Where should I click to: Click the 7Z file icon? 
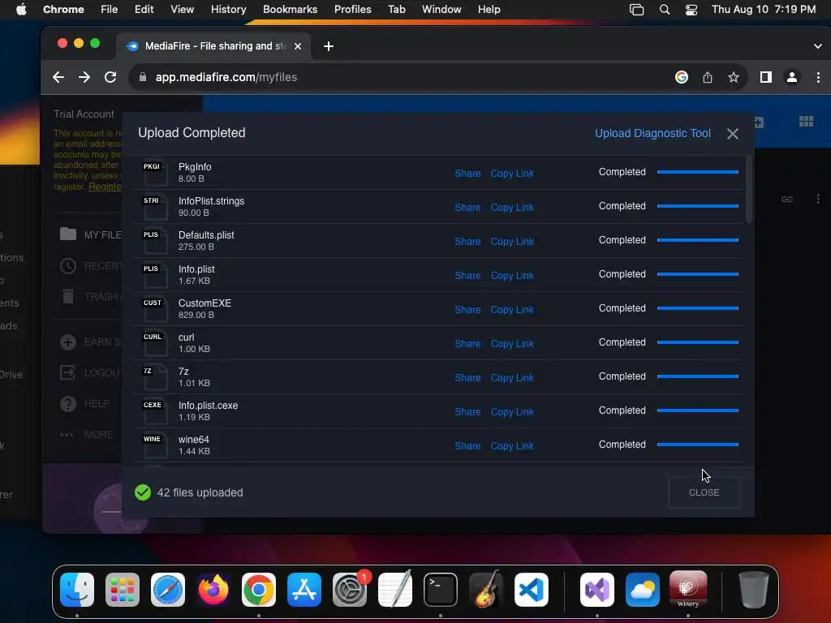point(154,376)
